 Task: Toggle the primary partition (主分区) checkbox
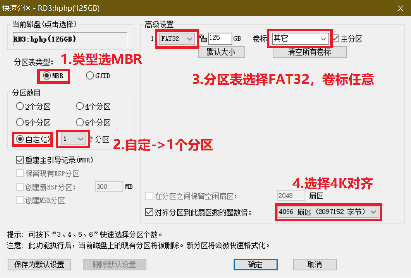coord(336,38)
